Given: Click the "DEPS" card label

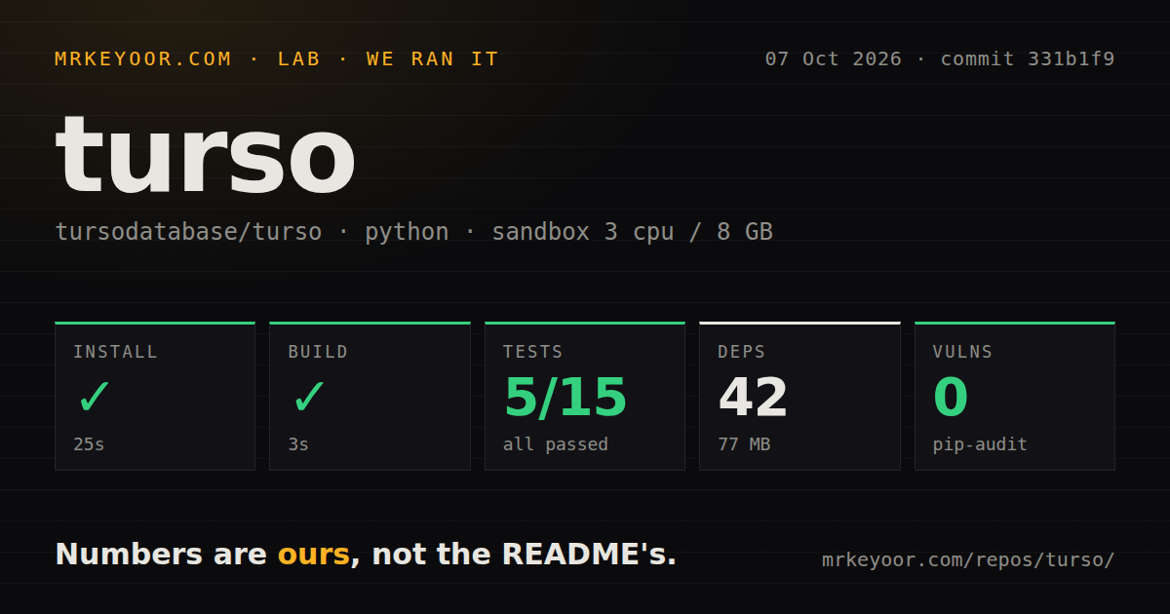Looking at the screenshot, I should coord(742,352).
